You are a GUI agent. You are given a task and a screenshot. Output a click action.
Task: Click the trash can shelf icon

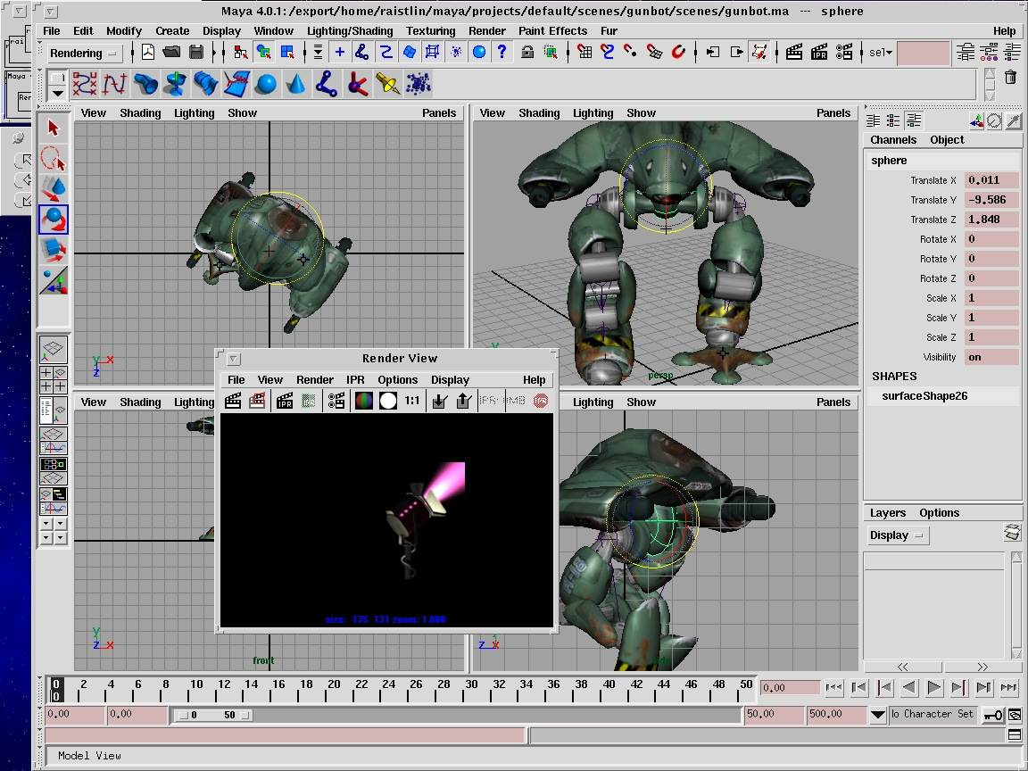(x=1010, y=78)
